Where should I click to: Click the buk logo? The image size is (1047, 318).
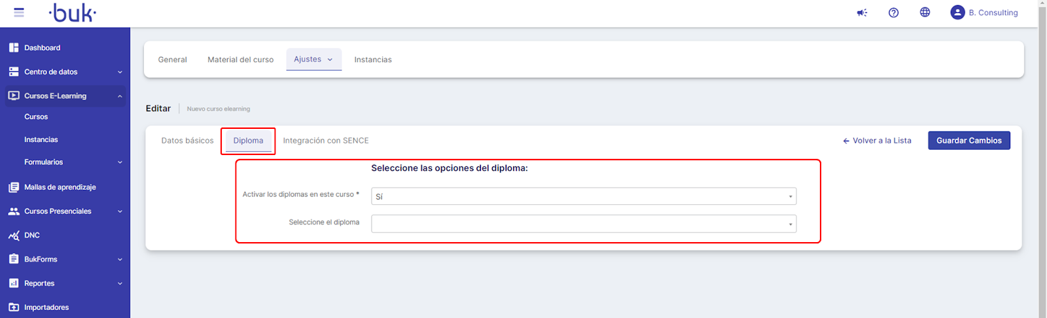pos(73,12)
